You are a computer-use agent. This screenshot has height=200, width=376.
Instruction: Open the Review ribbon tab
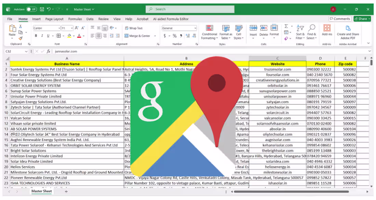click(x=103, y=19)
